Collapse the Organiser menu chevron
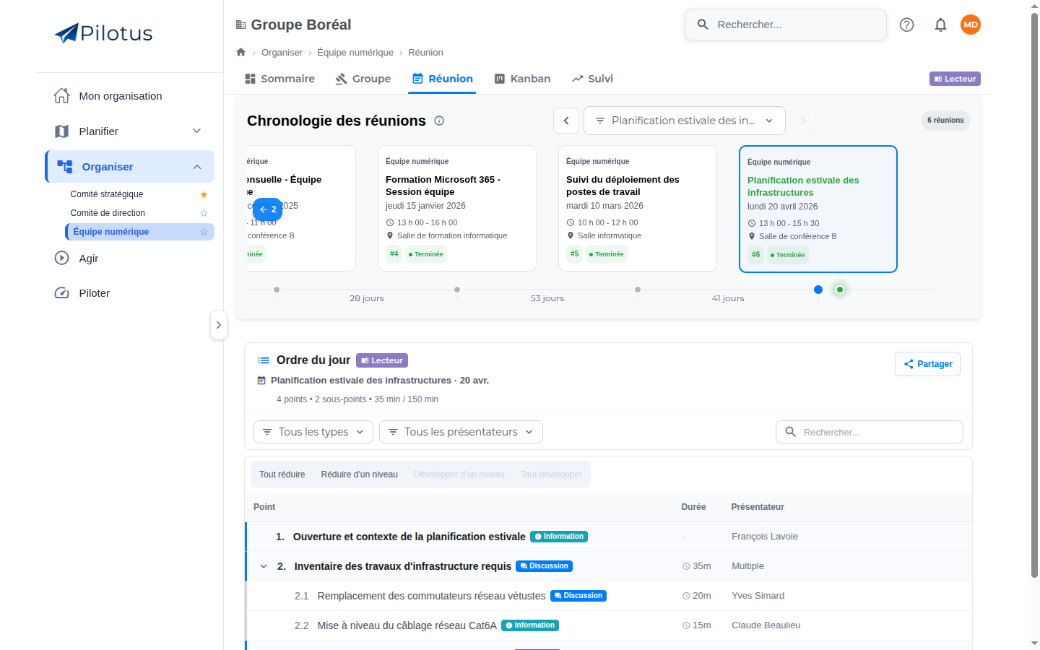Screen dimensions: 1040x650 tap(197, 167)
